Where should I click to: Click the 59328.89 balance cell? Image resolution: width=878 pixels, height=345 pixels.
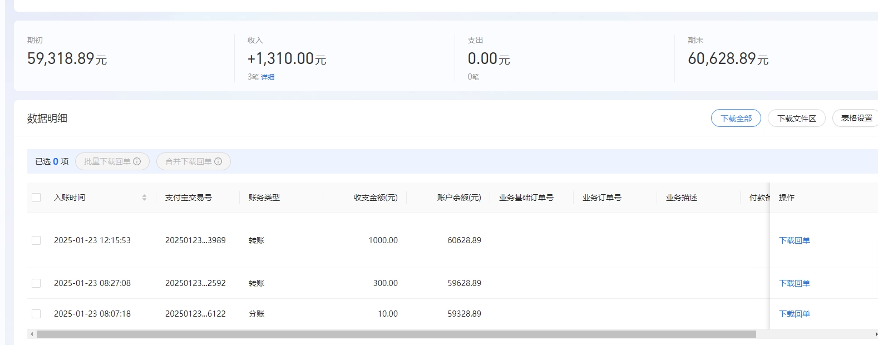click(x=465, y=314)
